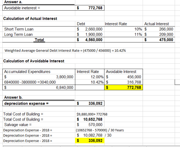Select the 456,000 avoidable interest cell

(123, 77)
